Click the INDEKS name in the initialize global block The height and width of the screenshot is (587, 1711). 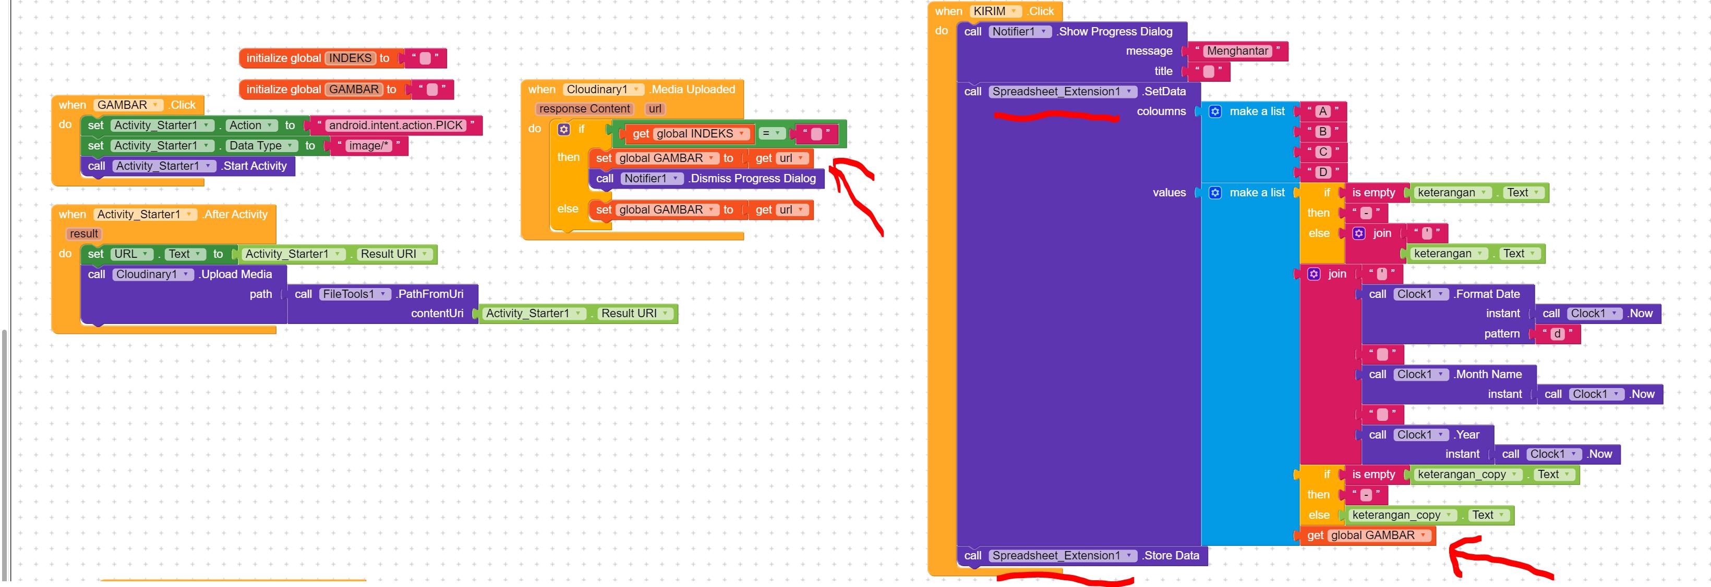pyautogui.click(x=350, y=58)
